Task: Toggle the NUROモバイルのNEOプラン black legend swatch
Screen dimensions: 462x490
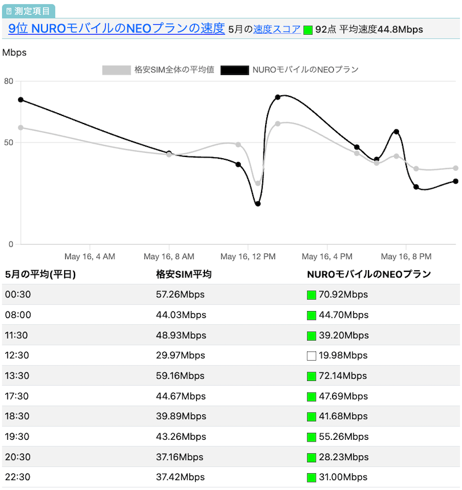Action: (234, 70)
